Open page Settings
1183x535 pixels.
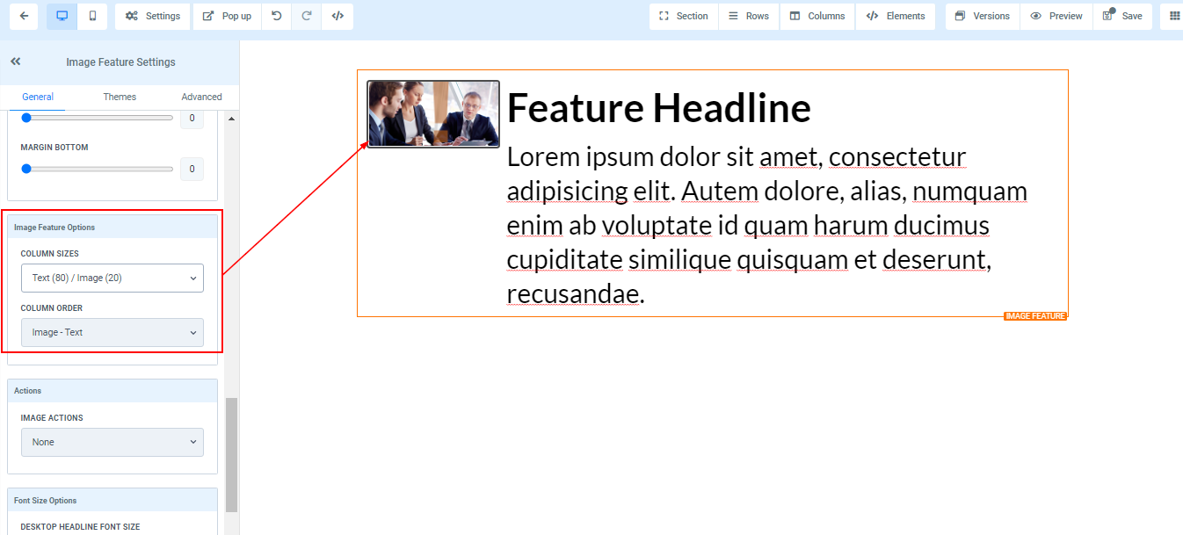[153, 16]
